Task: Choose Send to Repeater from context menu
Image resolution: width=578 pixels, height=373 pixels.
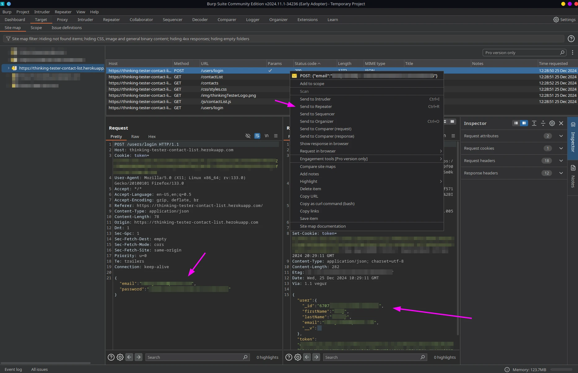Action: (x=316, y=107)
